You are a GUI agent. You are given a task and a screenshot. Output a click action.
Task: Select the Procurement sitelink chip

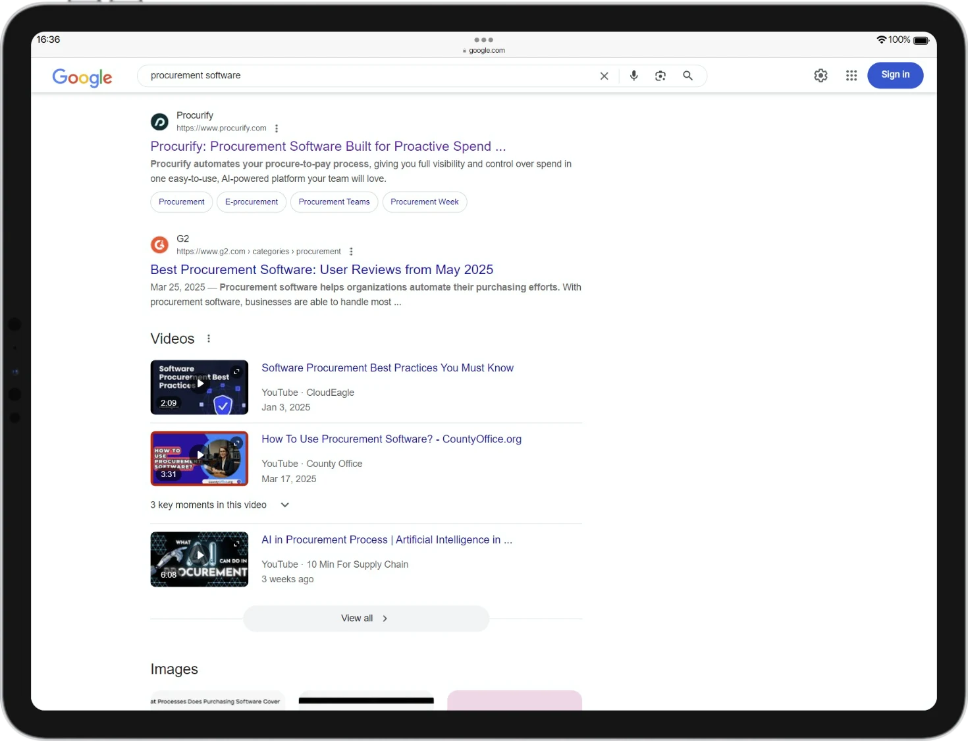pos(182,202)
